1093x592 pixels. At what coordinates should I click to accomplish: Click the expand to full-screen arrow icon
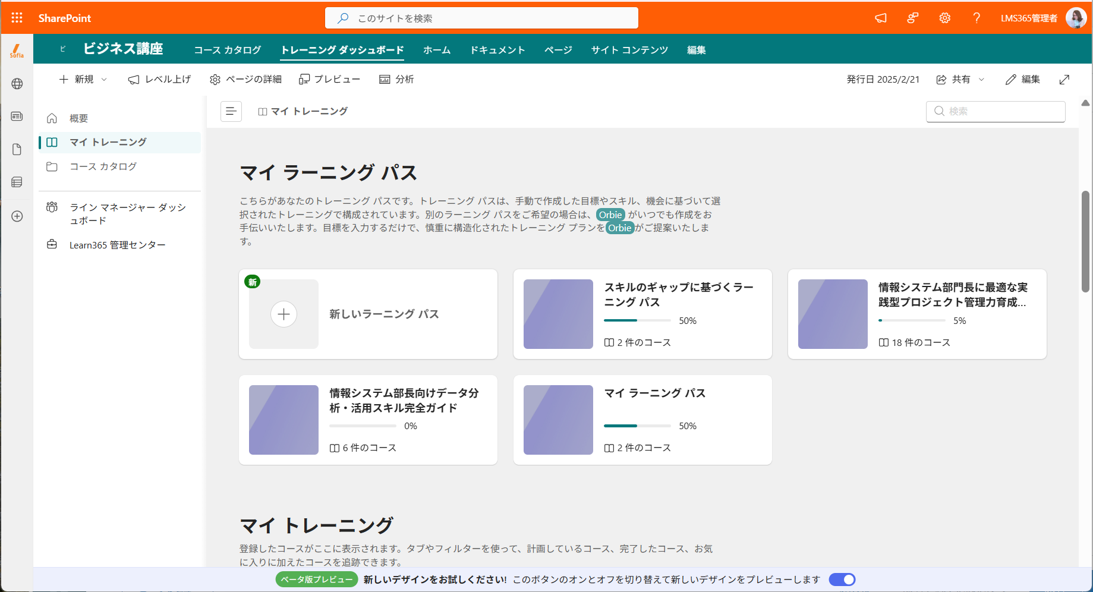pos(1064,79)
